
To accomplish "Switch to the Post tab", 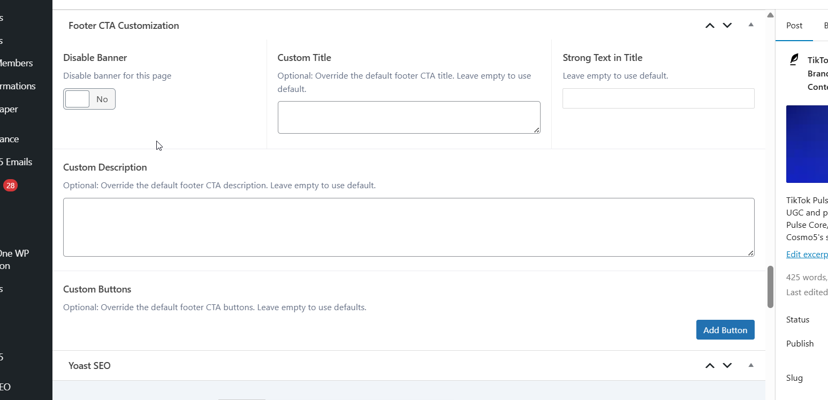I will point(794,26).
